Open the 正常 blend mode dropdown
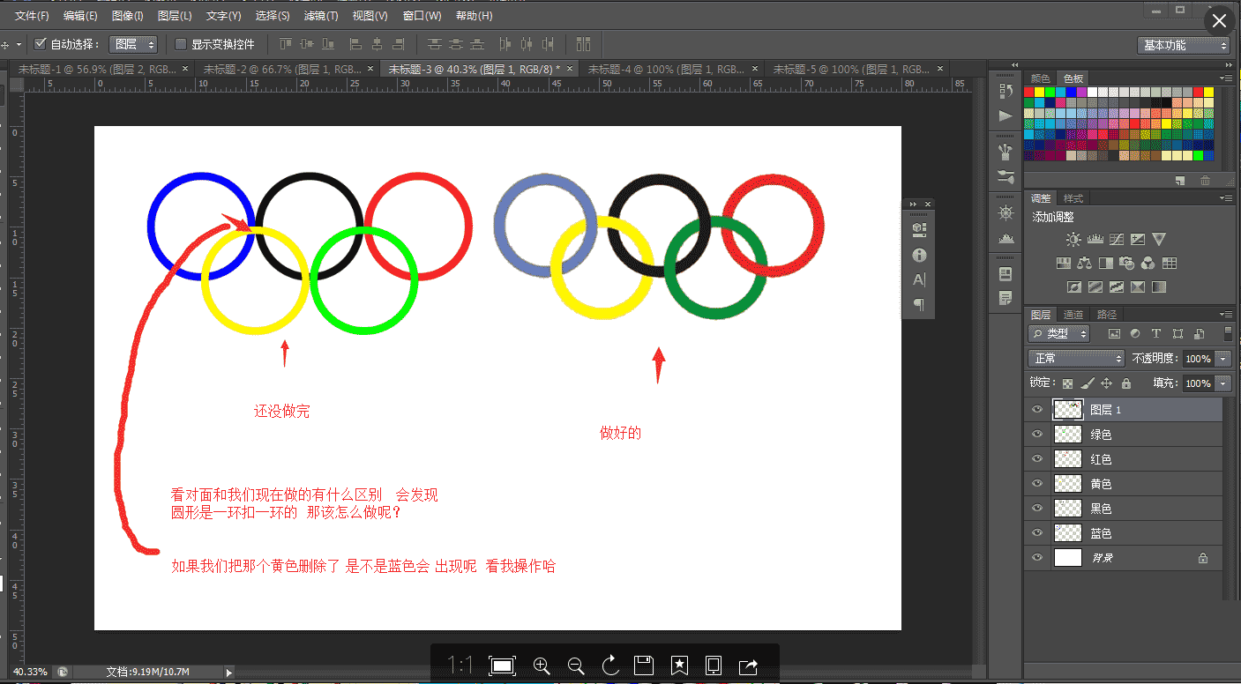Viewport: 1241px width, 684px height. tap(1075, 358)
